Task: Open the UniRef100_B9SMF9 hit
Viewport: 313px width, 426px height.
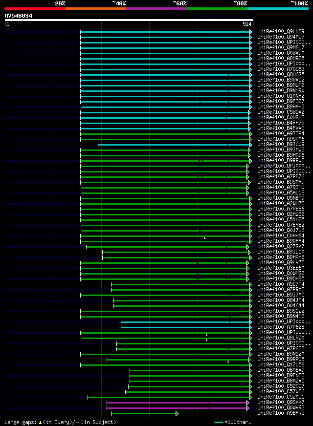Action: coord(281,182)
